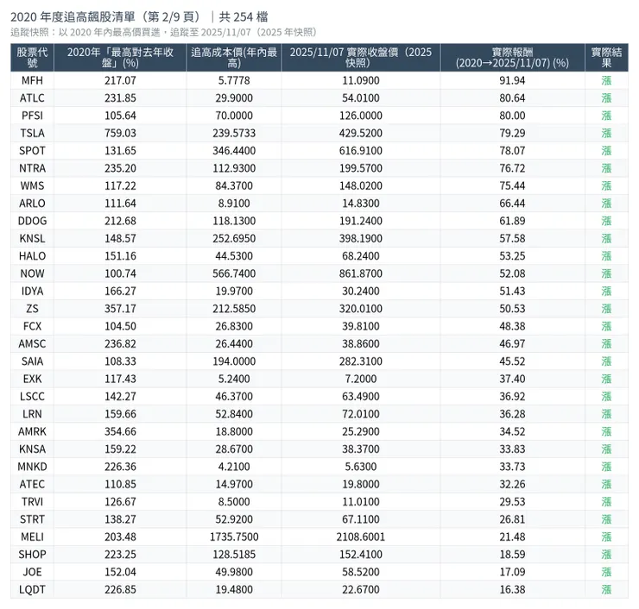Select the LRN ticker cell
Screen dimensions: 639x609
[32, 414]
